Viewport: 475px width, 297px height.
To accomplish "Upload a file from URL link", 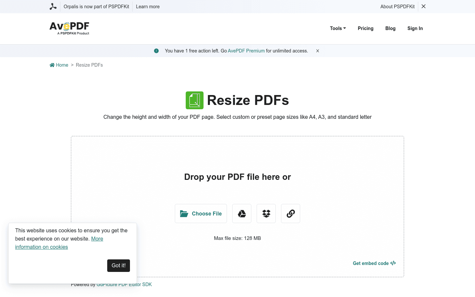I will [x=291, y=214].
